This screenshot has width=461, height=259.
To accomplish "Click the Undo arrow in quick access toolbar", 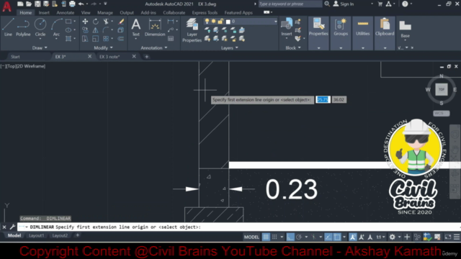I will [x=81, y=4].
